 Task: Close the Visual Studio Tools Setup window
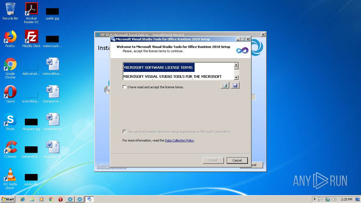click(x=248, y=39)
